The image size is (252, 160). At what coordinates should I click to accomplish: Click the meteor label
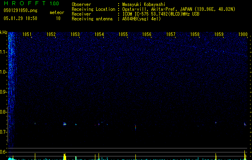[57, 12]
